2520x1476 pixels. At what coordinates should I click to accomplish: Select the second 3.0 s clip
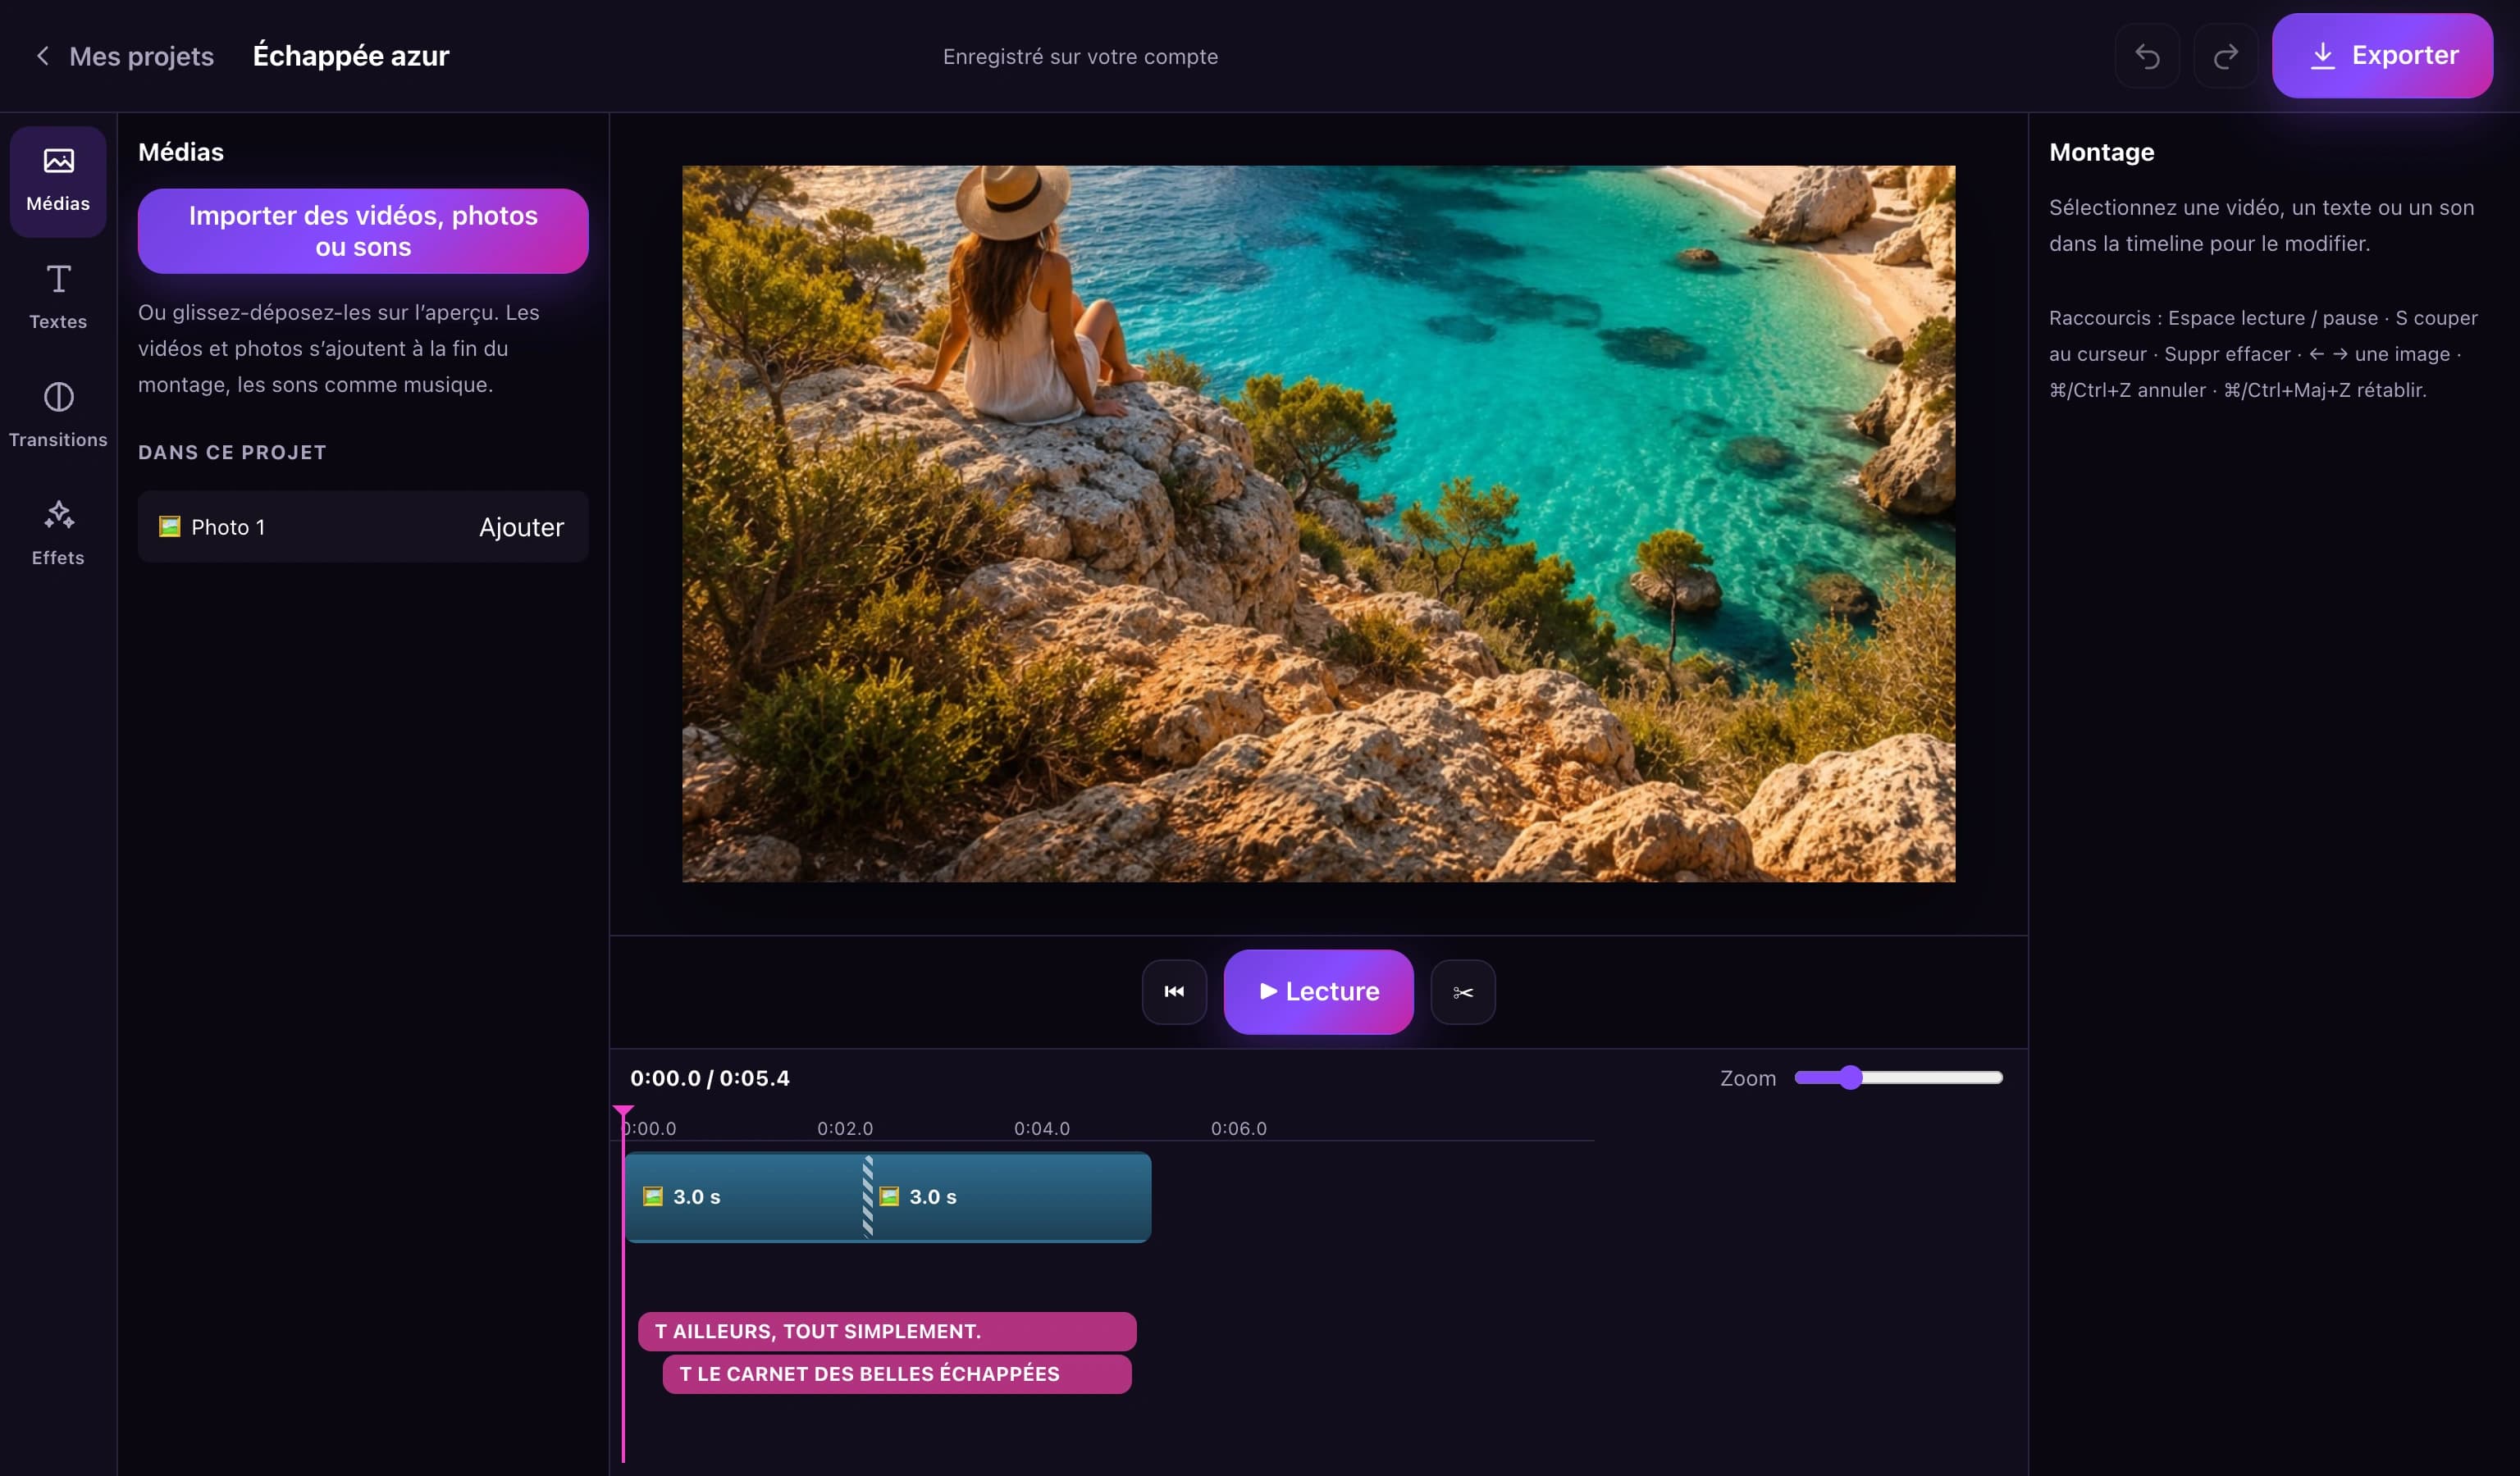pos(1011,1197)
